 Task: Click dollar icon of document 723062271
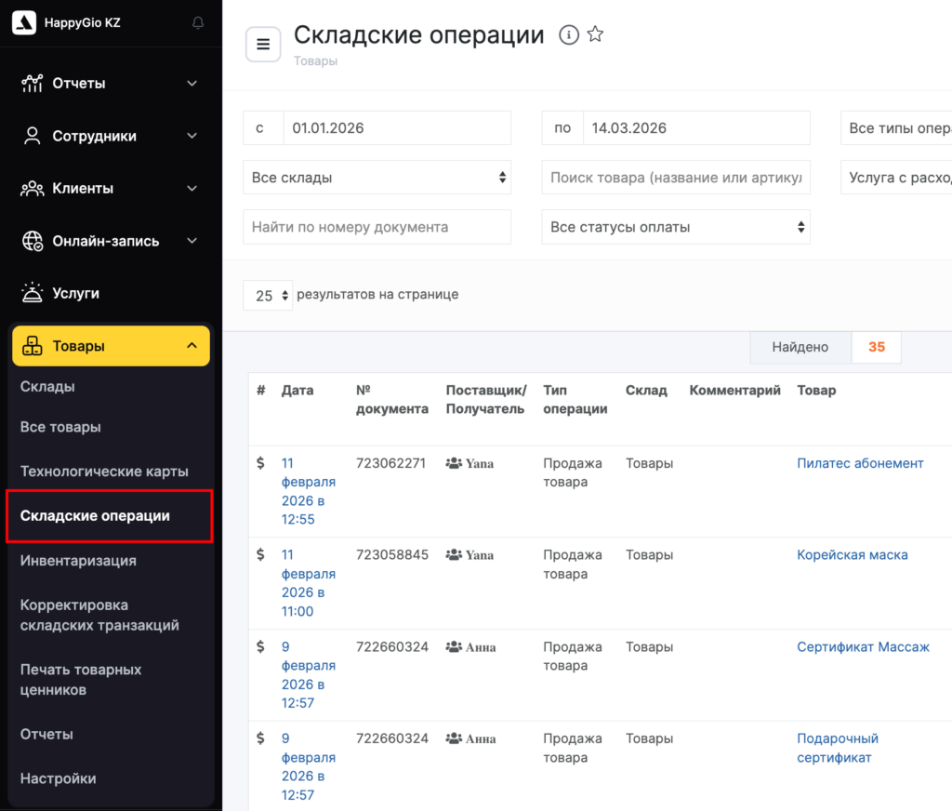click(x=261, y=463)
